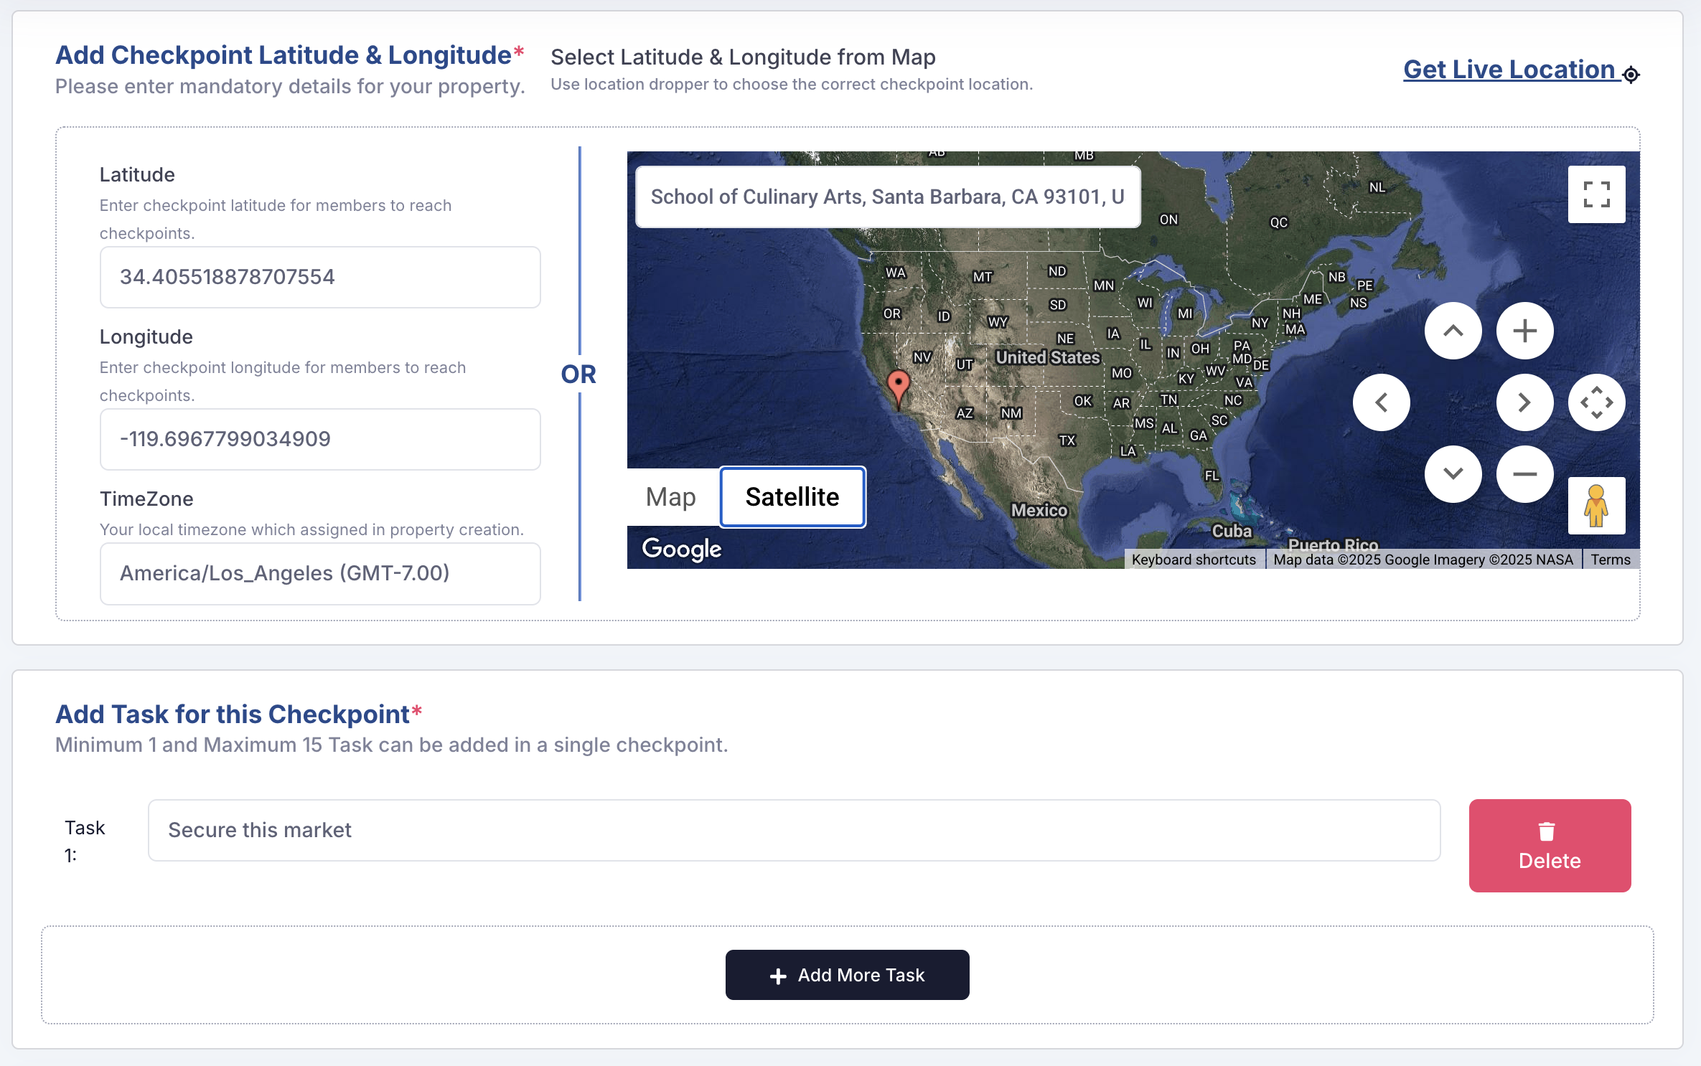This screenshot has width=1701, height=1066.
Task: Switch to Map view type
Action: tap(671, 496)
